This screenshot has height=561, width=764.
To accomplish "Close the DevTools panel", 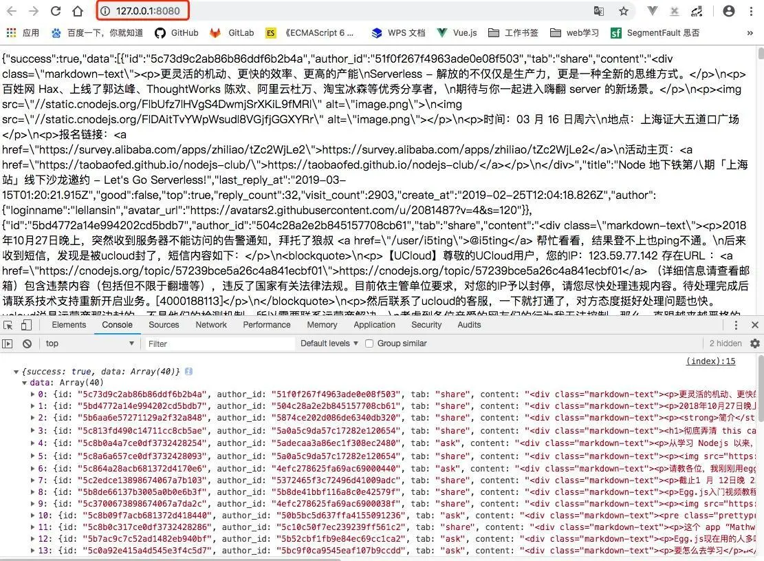I will [x=755, y=325].
